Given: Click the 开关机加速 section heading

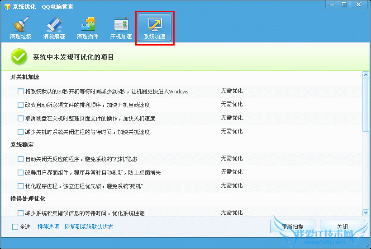Looking at the screenshot, I should [x=24, y=77].
